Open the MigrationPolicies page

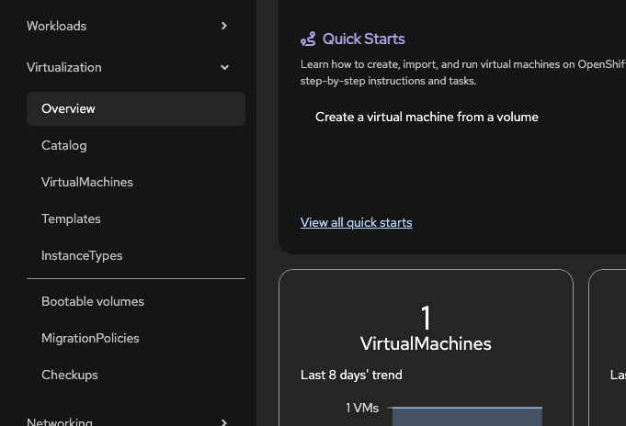point(136,338)
